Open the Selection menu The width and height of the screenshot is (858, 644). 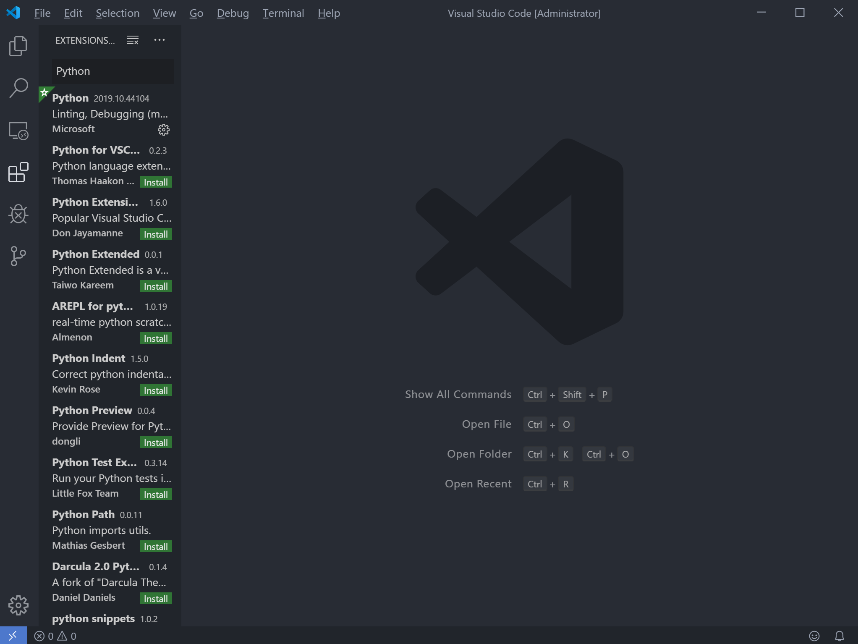point(118,13)
